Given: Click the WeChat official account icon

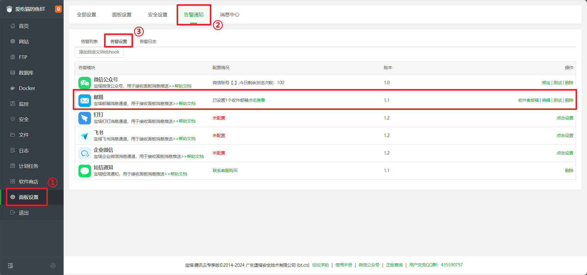Looking at the screenshot, I should point(85,83).
